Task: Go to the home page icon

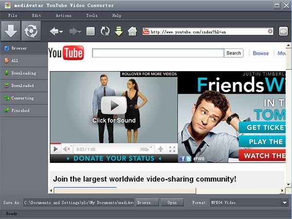Action: click(x=132, y=32)
